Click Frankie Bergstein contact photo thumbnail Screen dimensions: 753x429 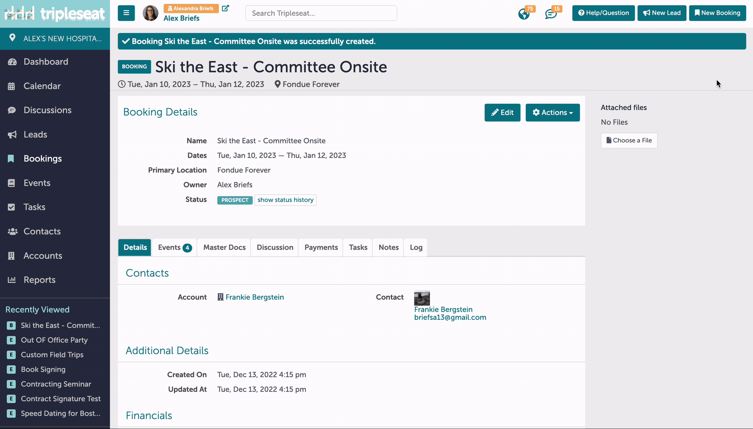click(x=422, y=297)
